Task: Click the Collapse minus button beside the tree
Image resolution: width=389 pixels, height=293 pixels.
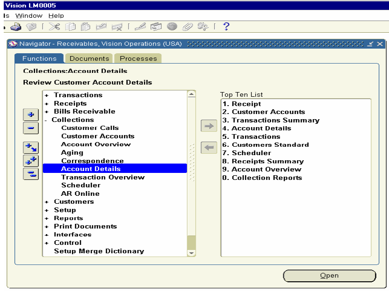Action: [x=31, y=128]
